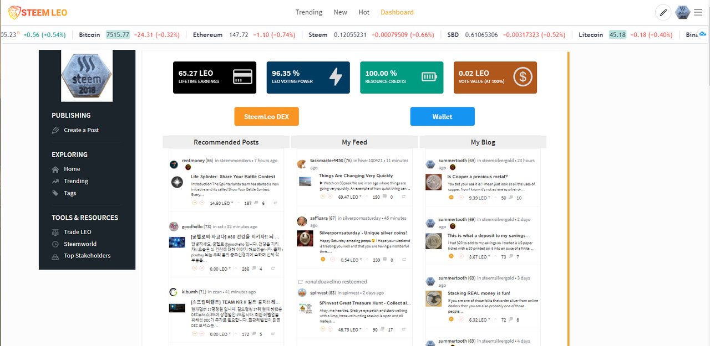This screenshot has width=710, height=346.
Task: Click the dollar sign vote value icon
Action: (523, 77)
